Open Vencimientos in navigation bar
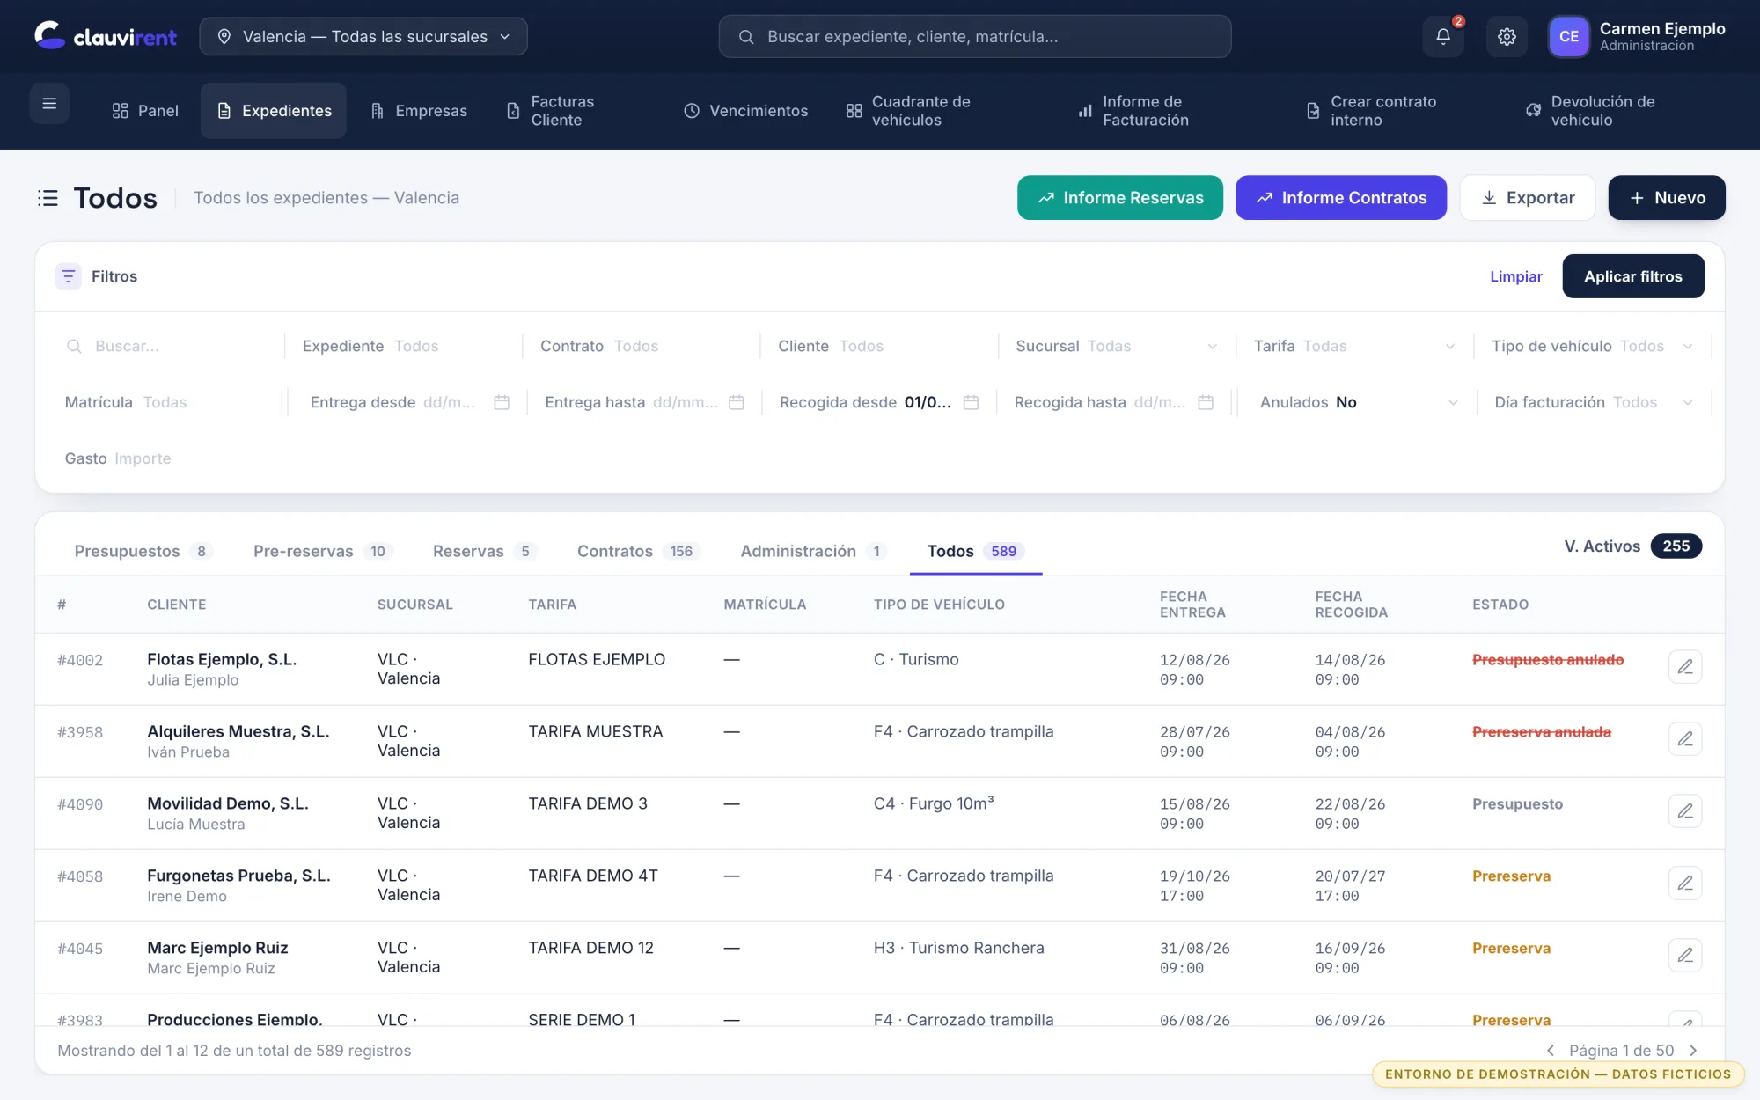 point(745,111)
